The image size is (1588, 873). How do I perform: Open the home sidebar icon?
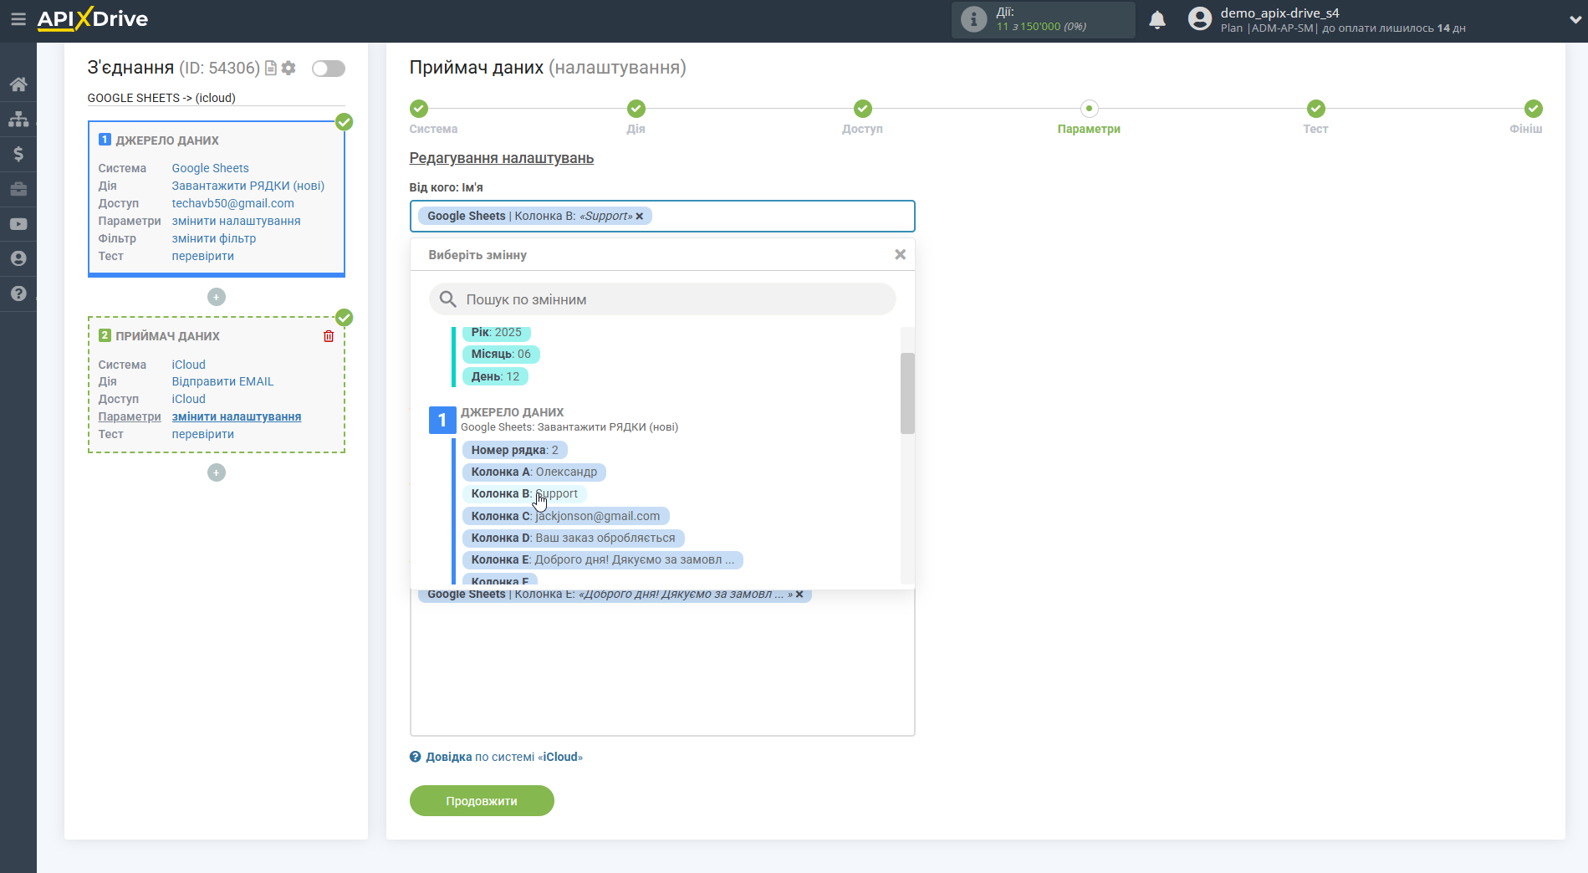point(18,84)
